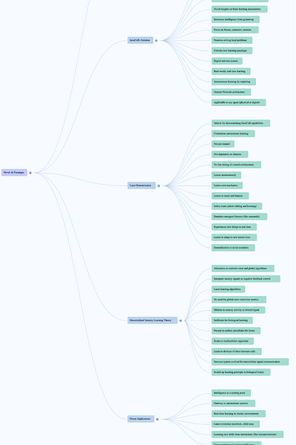
Task: Select the Luna Demonstration node
Action: (x=141, y=185)
